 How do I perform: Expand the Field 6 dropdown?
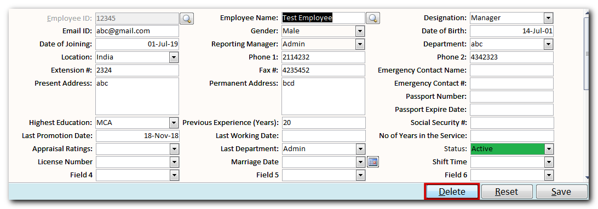click(549, 175)
